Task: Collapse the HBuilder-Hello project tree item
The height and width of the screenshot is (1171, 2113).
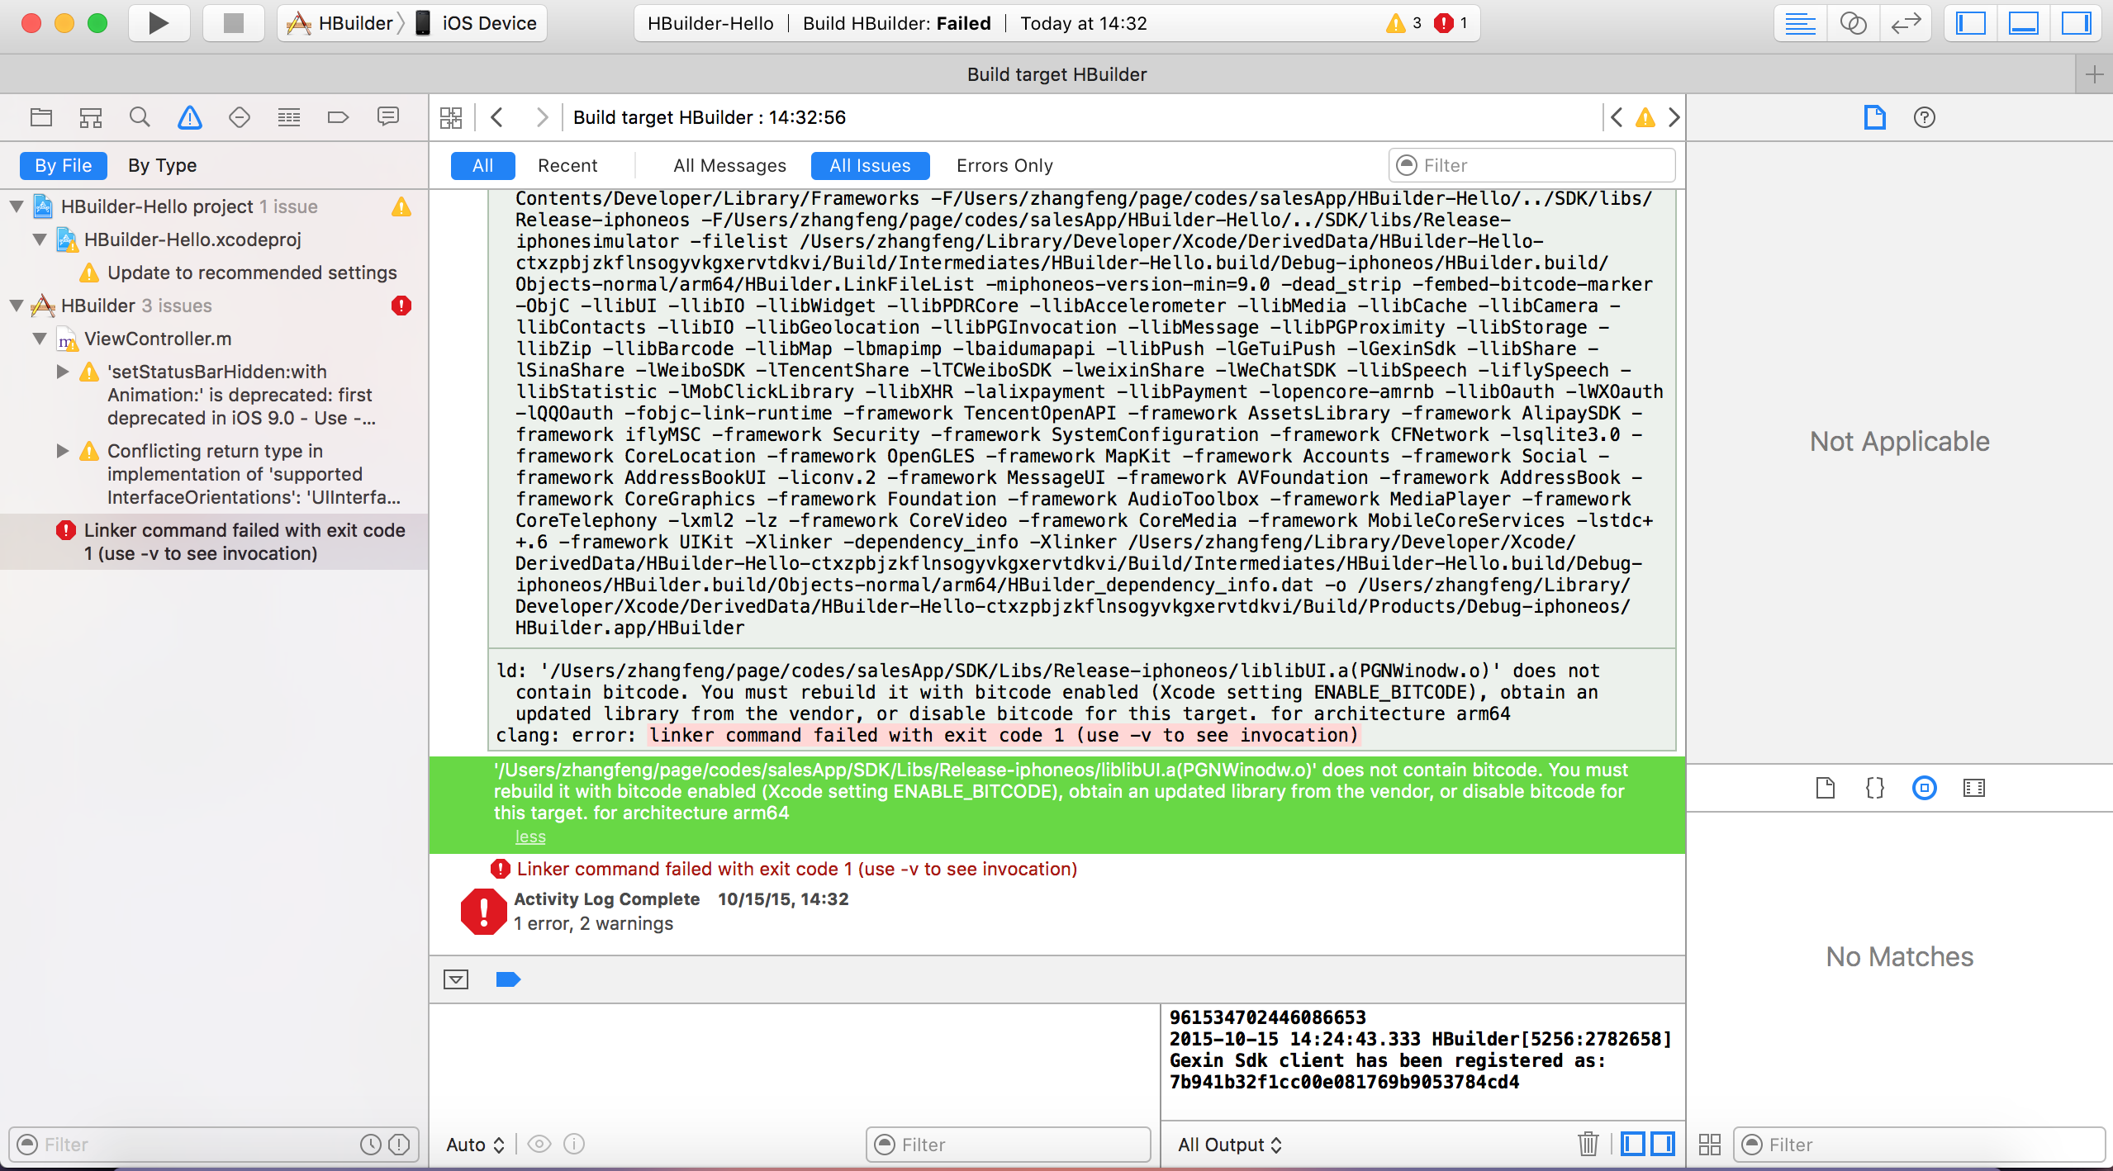Action: (x=17, y=206)
